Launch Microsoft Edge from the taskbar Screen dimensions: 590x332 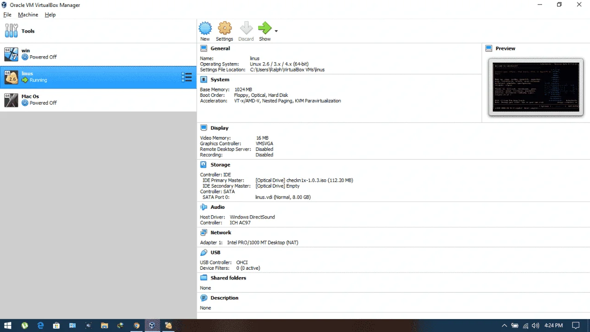tap(41, 326)
